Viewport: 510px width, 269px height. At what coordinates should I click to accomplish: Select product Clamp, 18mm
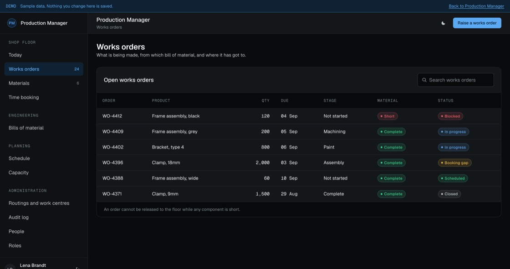[x=166, y=162]
